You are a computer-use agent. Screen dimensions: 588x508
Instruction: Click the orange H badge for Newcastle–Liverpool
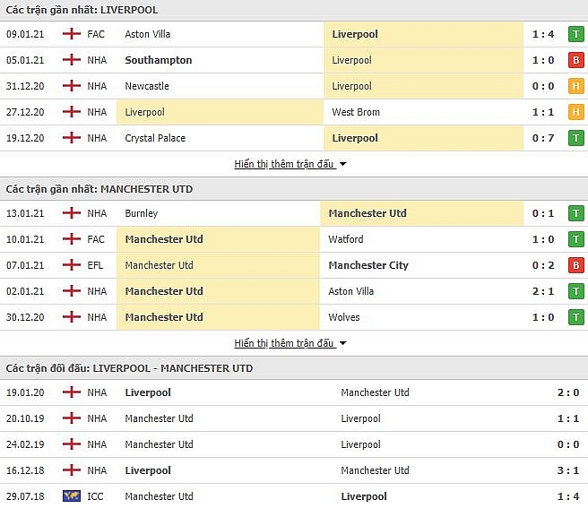(576, 86)
